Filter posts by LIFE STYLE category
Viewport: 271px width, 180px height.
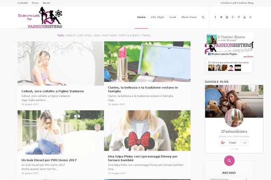coord(85,36)
